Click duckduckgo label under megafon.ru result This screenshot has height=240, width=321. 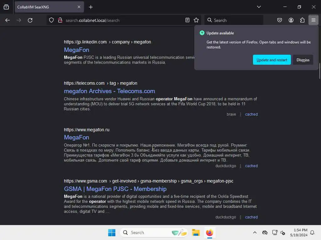coord(226,166)
